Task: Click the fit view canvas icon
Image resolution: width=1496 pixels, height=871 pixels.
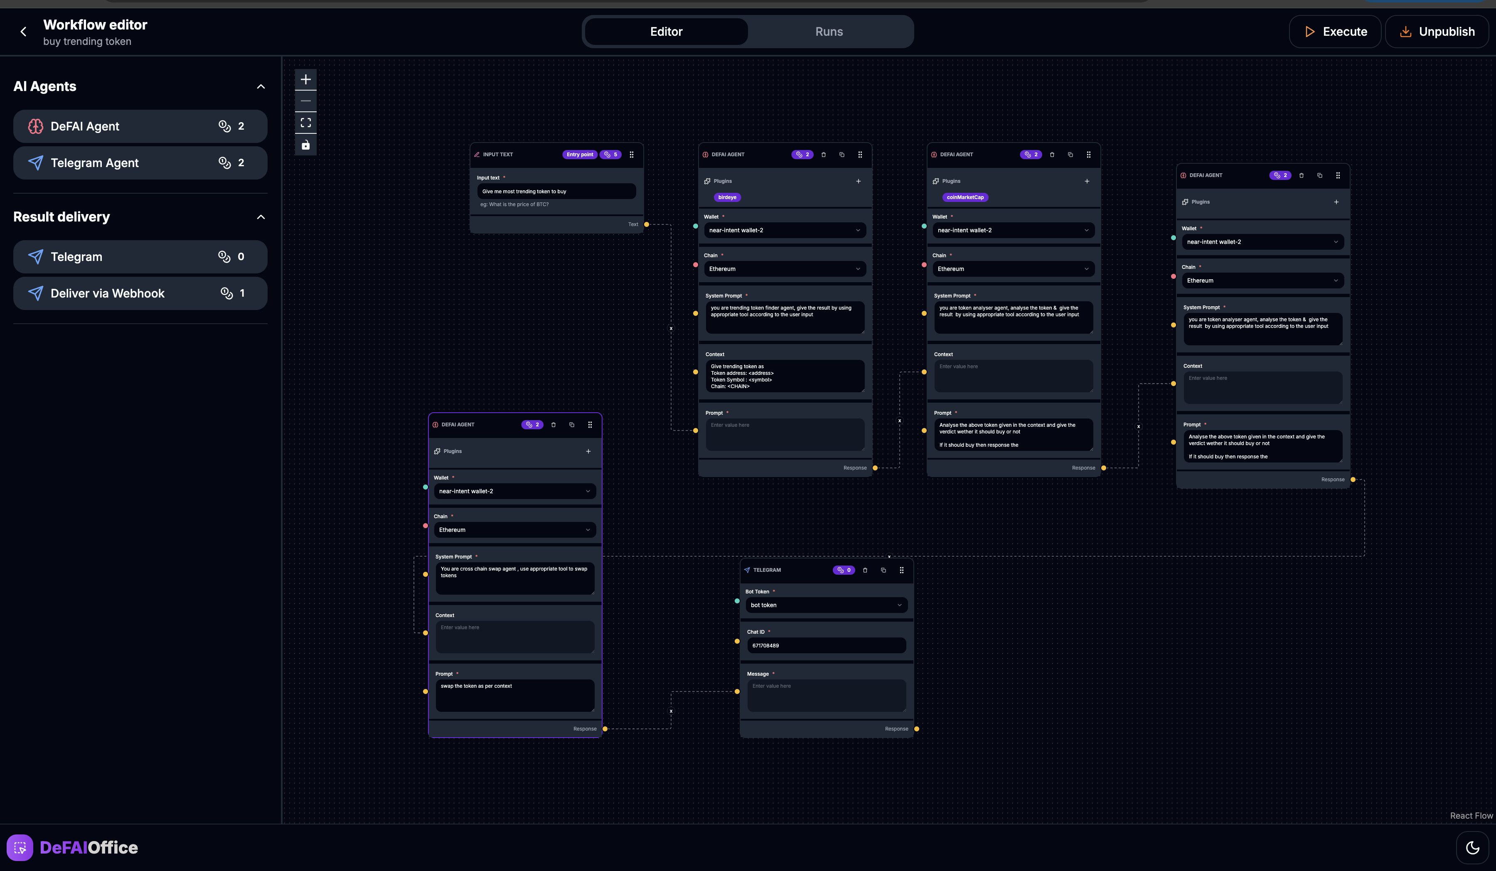Action: (x=306, y=123)
